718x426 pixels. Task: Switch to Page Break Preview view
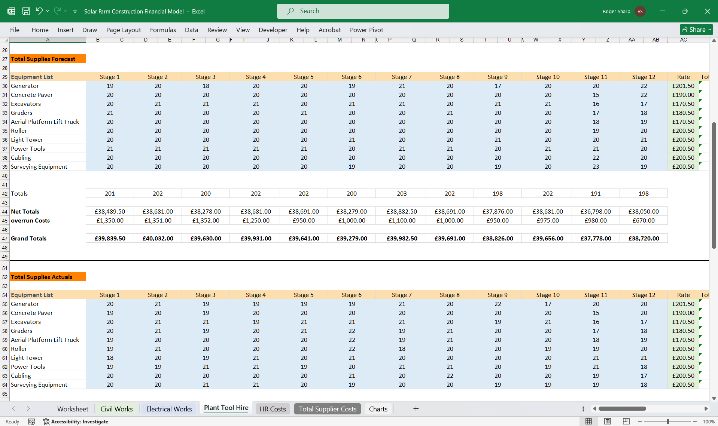[x=626, y=422]
